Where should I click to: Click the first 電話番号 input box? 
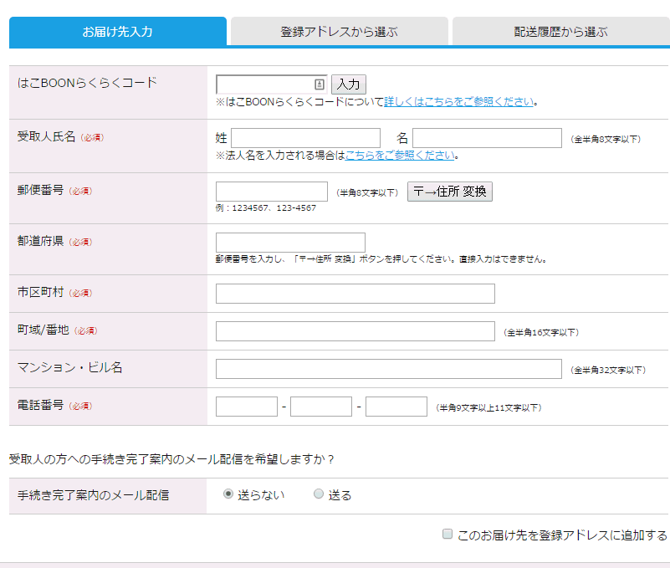pos(246,407)
